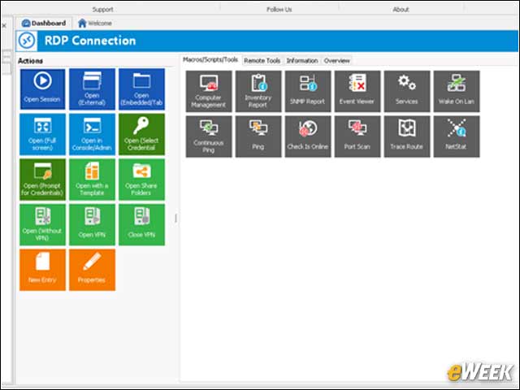The width and height of the screenshot is (520, 390).
Task: Open the Information tab
Action: (302, 61)
